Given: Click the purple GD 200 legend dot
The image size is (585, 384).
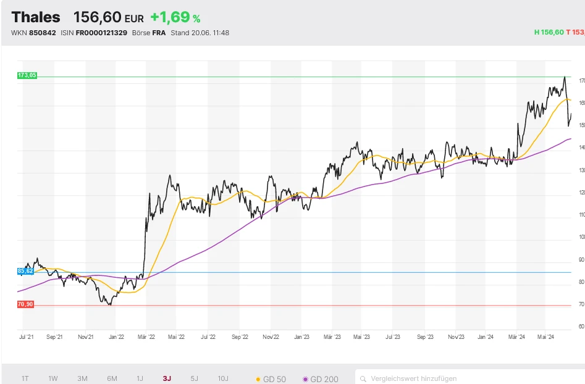Looking at the screenshot, I should (305, 379).
